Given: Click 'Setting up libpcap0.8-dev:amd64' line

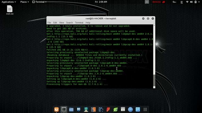Looking at the screenshot, I should [76, 79].
